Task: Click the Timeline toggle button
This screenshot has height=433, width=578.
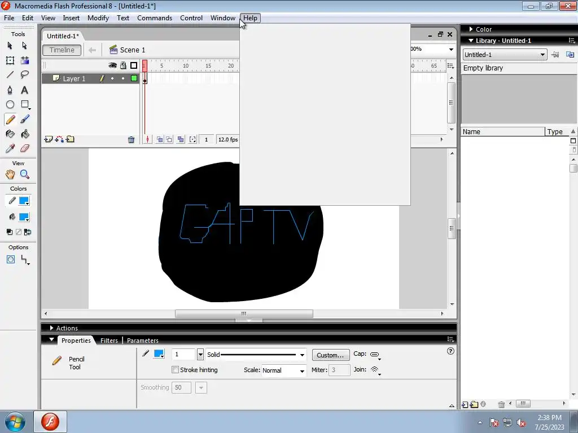Action: click(62, 50)
